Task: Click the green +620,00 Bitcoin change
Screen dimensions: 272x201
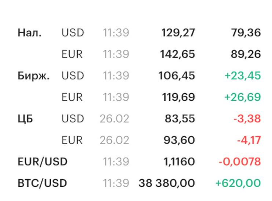Action: tap(238, 183)
